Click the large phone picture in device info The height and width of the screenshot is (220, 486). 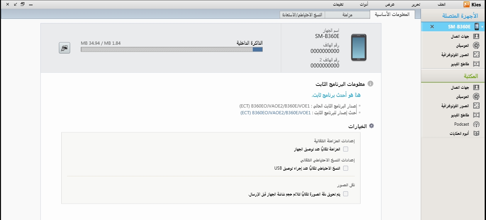pyautogui.click(x=359, y=48)
